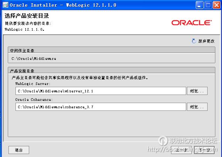Click the Oracle Installer title bar icon
This screenshot has height=157, width=222.
point(6,5)
